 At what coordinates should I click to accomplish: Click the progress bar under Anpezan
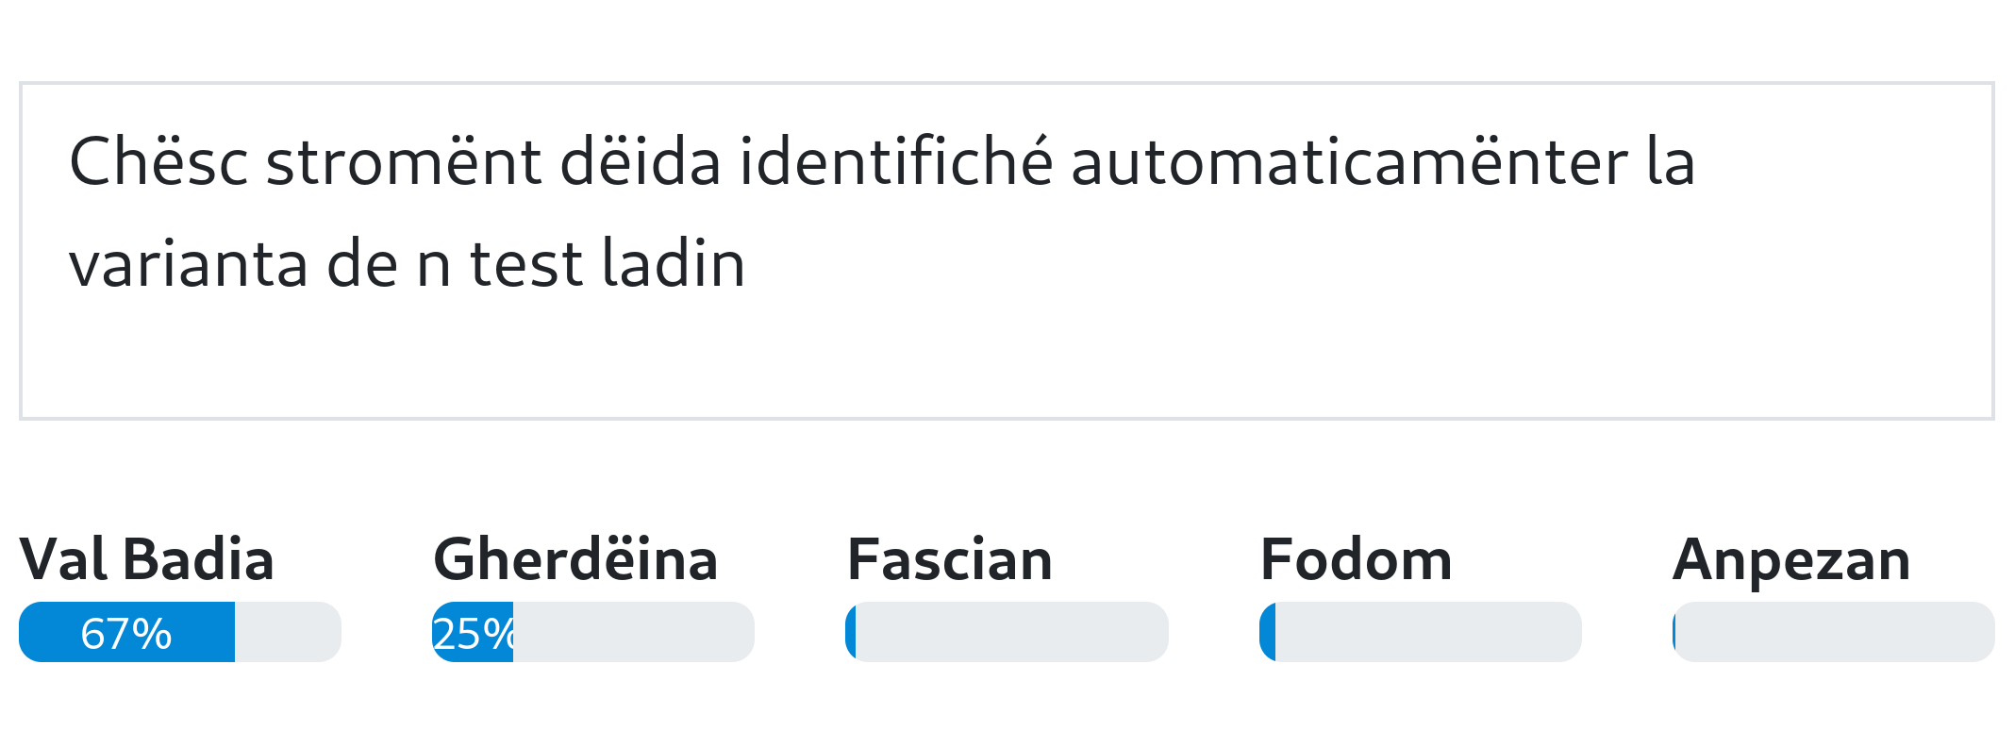[x=1833, y=632]
